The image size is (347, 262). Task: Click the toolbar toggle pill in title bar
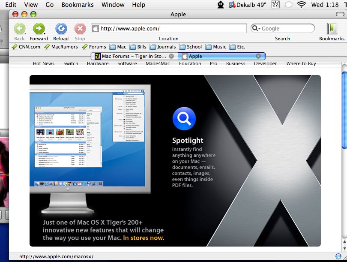click(340, 15)
